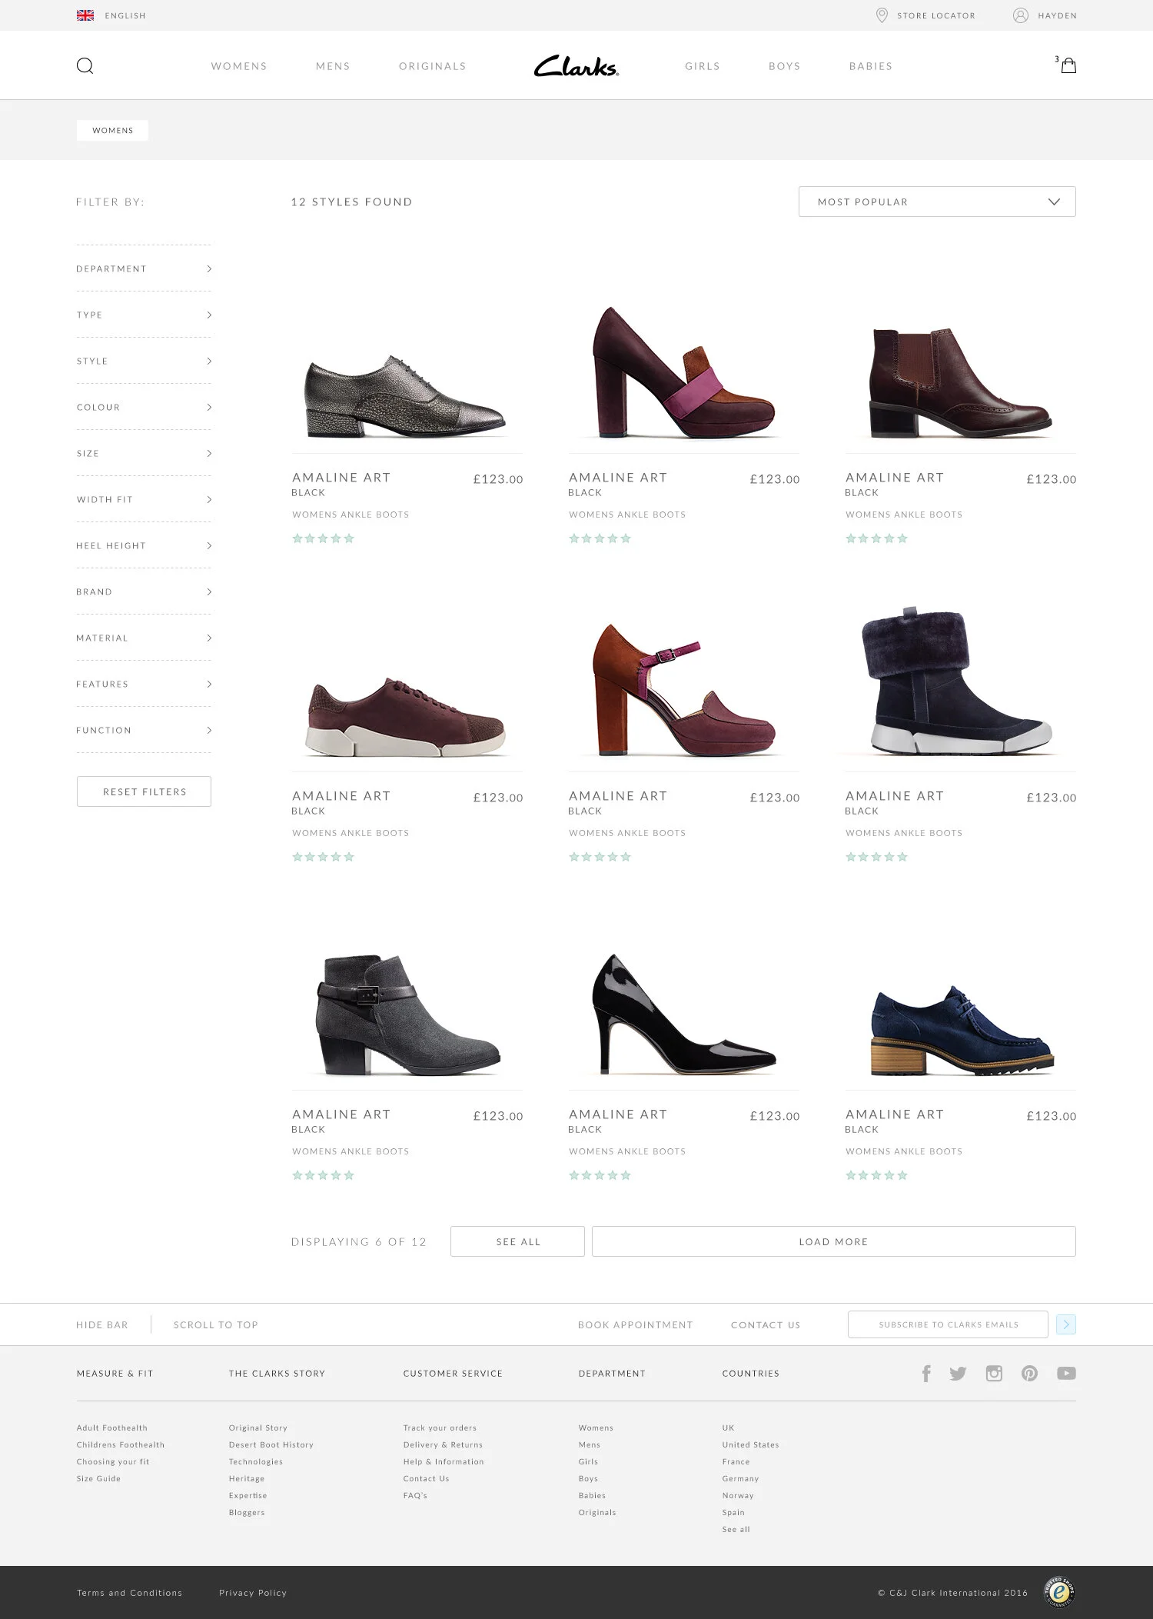Open the YouTube social icon

pos(1066,1374)
